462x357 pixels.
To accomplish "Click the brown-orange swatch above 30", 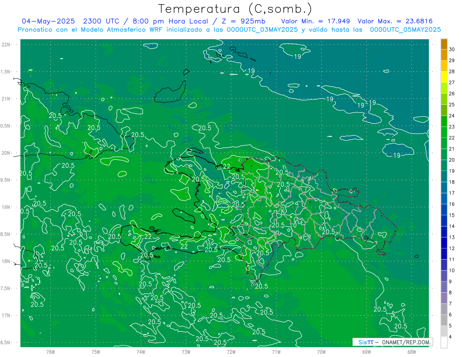I will point(444,44).
